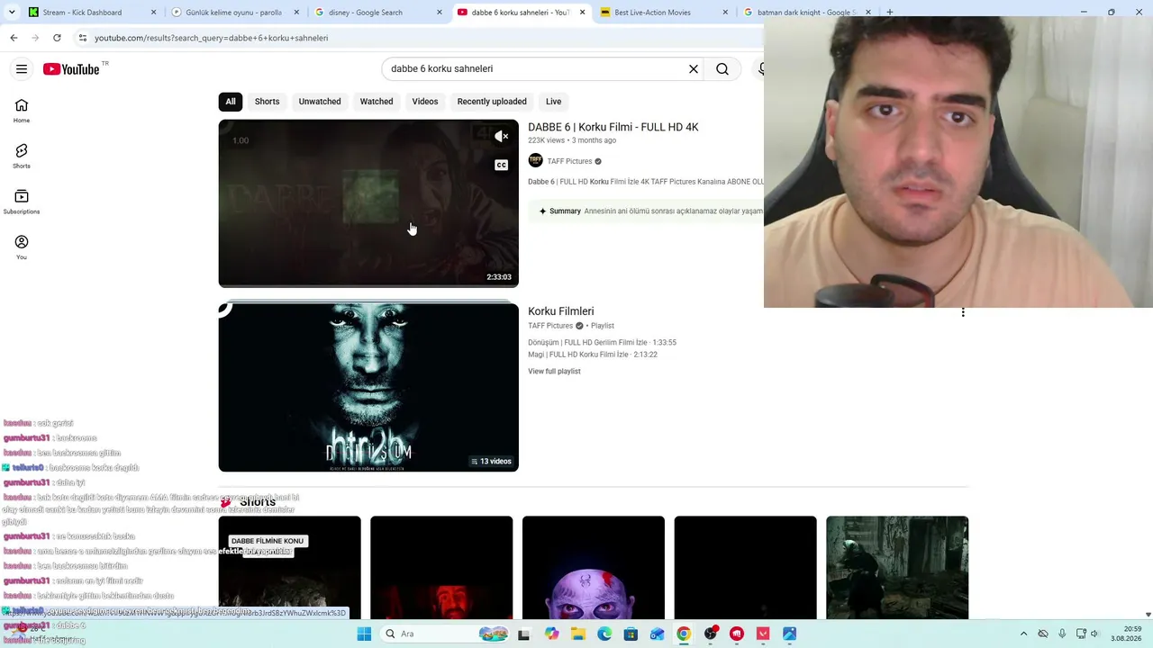View site information icon in address bar

point(82,38)
